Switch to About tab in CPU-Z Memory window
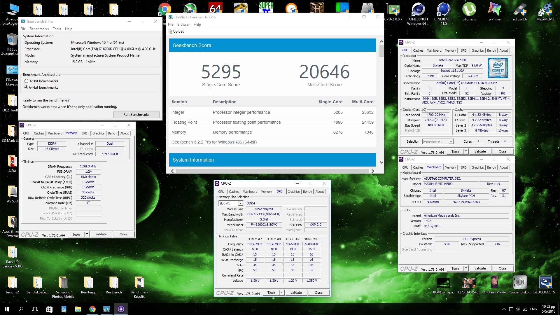This screenshot has height=315, width=560. (125, 133)
